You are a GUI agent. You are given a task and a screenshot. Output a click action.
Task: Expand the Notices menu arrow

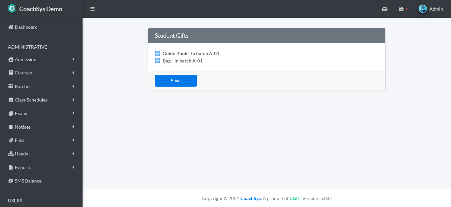[73, 127]
